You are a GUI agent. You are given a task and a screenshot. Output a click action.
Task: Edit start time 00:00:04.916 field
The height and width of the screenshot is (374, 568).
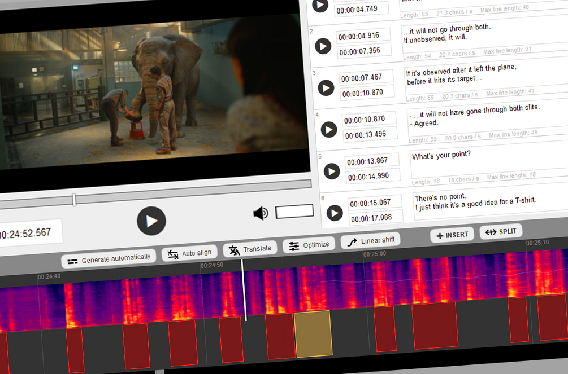coord(364,36)
